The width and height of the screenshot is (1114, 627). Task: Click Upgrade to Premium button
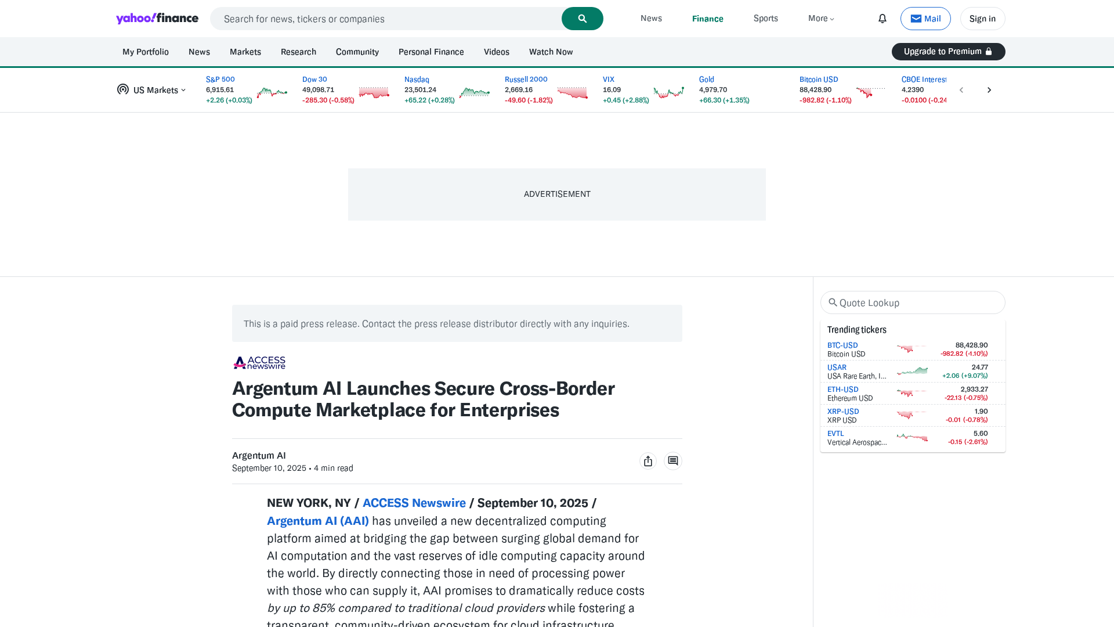947,52
